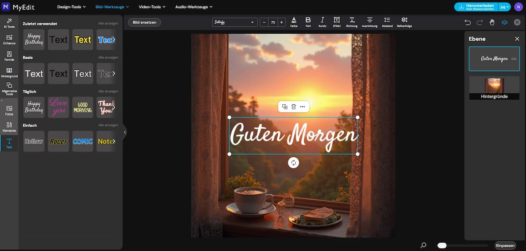Adjust the zoom slider handle
The height and width of the screenshot is (251, 526).
point(442,246)
